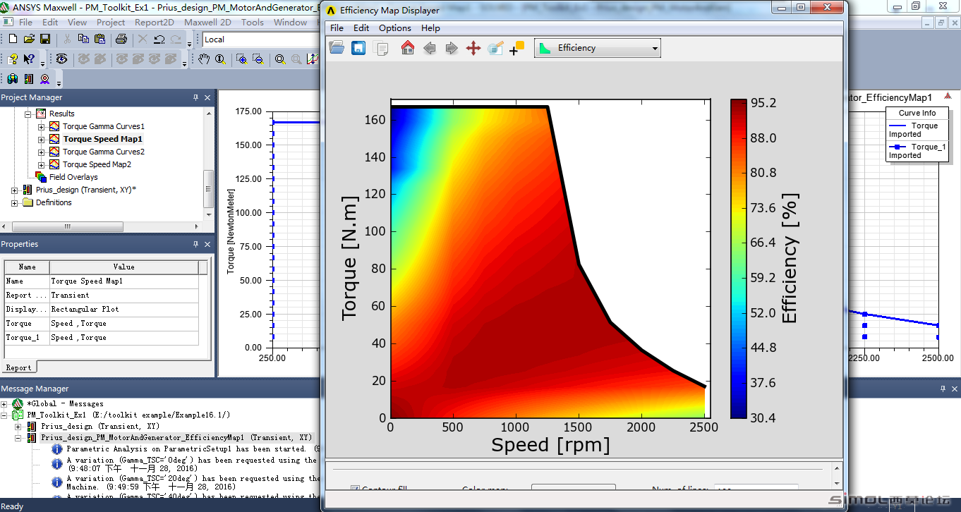The height and width of the screenshot is (512, 961).
Task: Pin the Message Manager panel
Action: click(x=943, y=389)
